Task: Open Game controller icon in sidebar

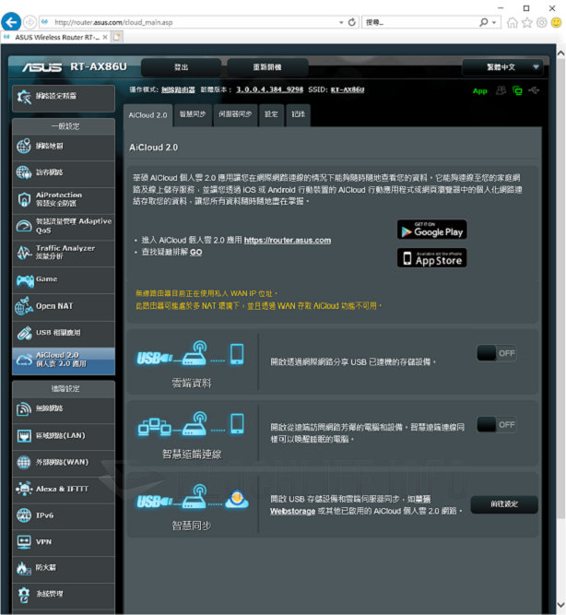Action: click(25, 280)
